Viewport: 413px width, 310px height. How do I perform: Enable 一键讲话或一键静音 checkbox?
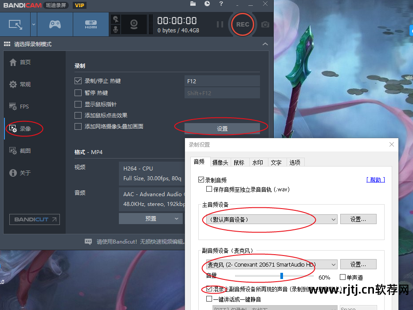click(209, 298)
